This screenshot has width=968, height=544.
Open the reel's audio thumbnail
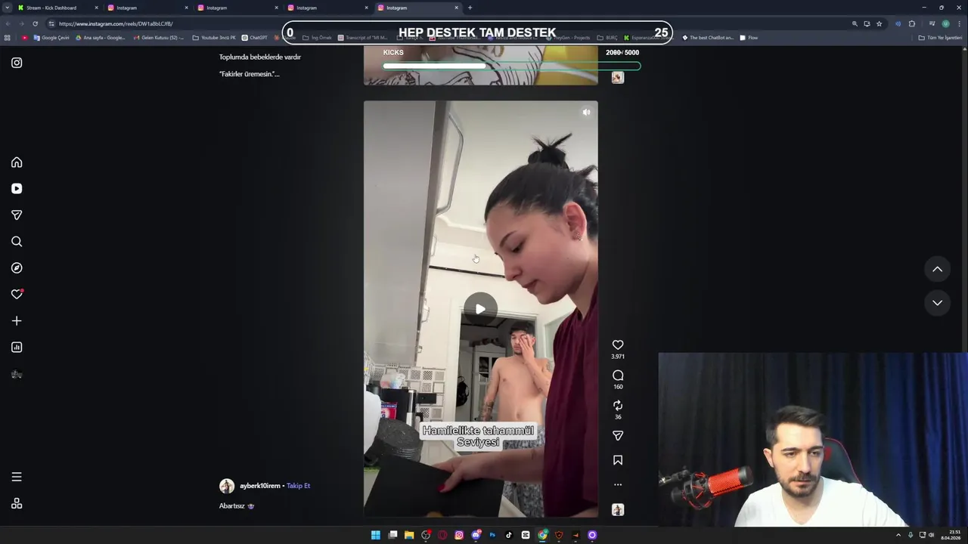(618, 510)
